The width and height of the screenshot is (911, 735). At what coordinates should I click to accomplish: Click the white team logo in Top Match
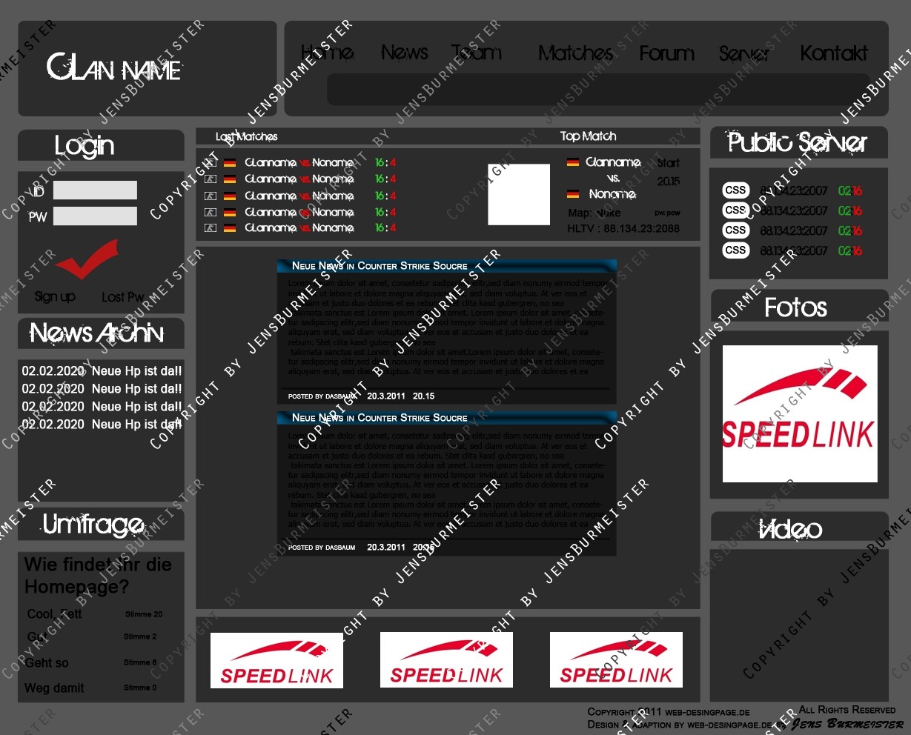[x=518, y=194]
